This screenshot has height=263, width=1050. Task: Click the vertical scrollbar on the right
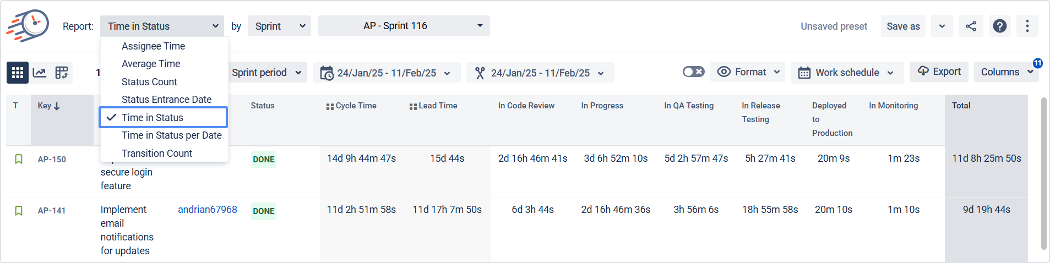(x=1043, y=173)
